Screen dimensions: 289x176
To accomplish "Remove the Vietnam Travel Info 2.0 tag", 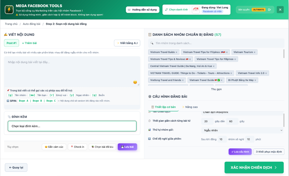I will [x=266, y=73].
